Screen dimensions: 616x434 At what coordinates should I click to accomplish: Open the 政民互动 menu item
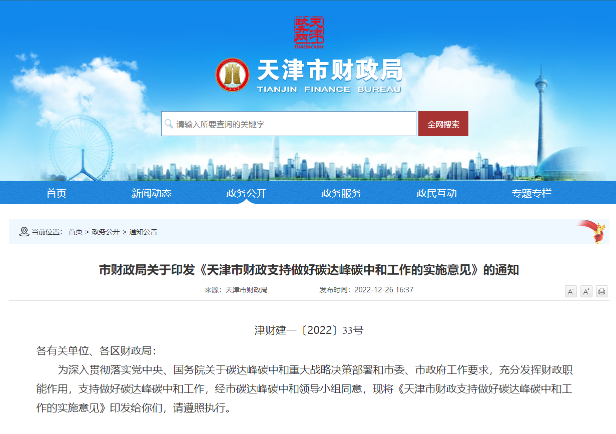[x=438, y=193]
